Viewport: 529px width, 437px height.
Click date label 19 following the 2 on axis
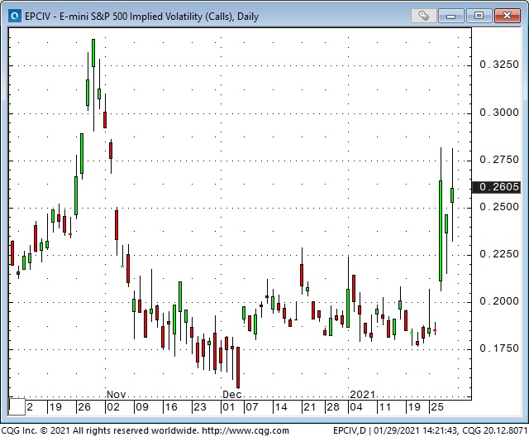55,407
